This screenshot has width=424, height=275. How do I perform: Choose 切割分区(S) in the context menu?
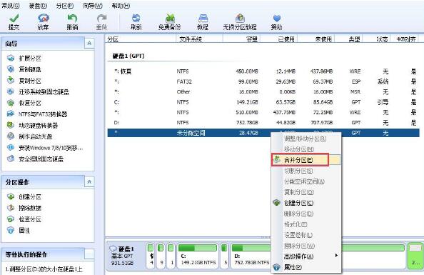click(306, 171)
